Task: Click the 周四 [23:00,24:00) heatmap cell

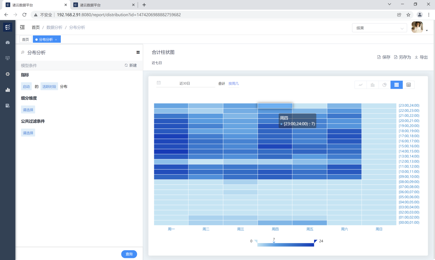Action: click(275, 106)
